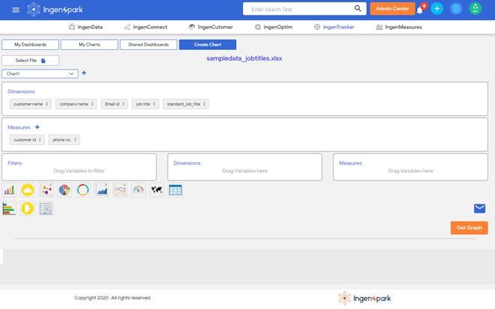This screenshot has height=309, width=495.
Task: Select the yellow cloud chart icon
Action: point(28,190)
